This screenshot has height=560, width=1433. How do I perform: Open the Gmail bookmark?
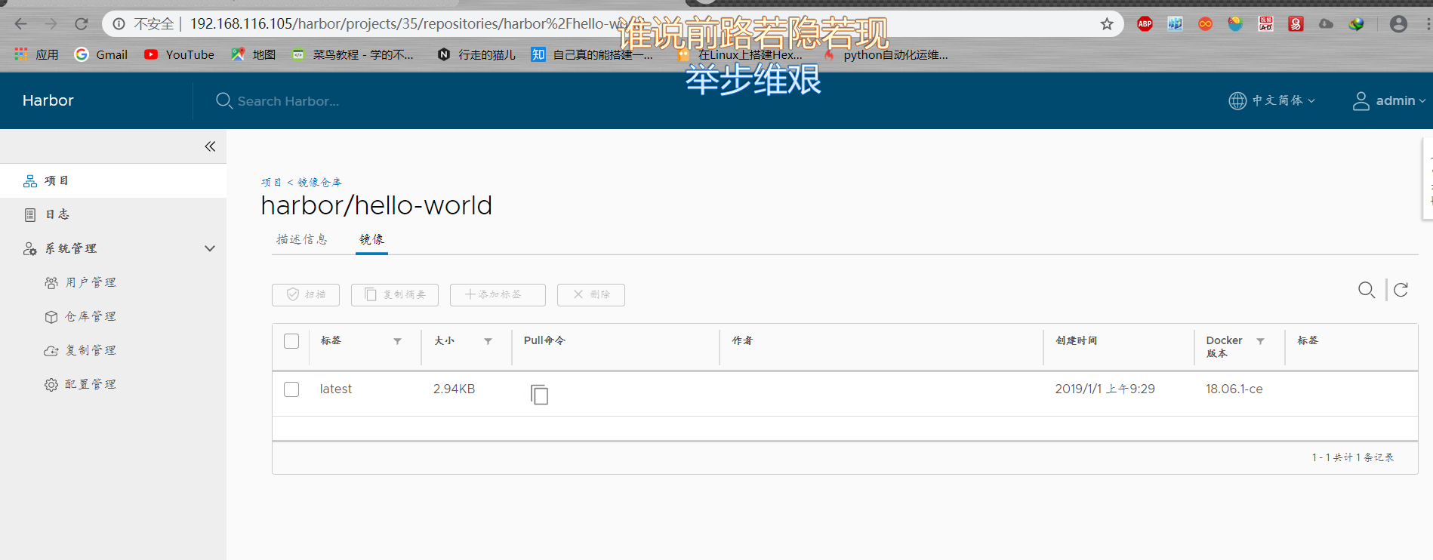[101, 54]
